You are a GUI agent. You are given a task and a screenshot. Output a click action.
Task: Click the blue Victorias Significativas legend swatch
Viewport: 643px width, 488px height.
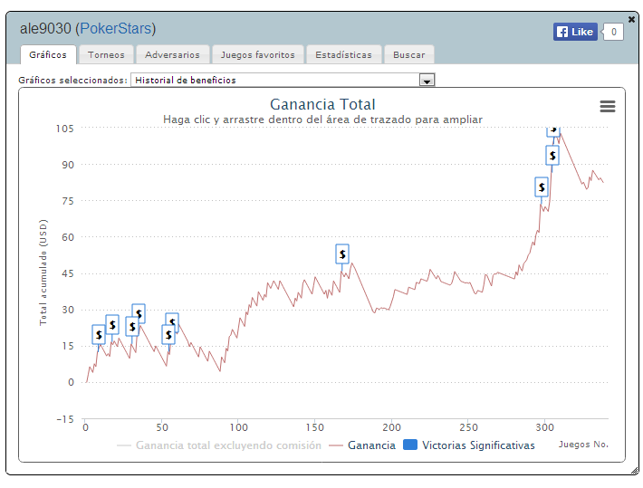tap(410, 445)
